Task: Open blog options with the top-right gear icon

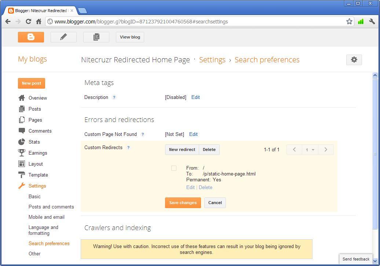Action: pyautogui.click(x=354, y=59)
